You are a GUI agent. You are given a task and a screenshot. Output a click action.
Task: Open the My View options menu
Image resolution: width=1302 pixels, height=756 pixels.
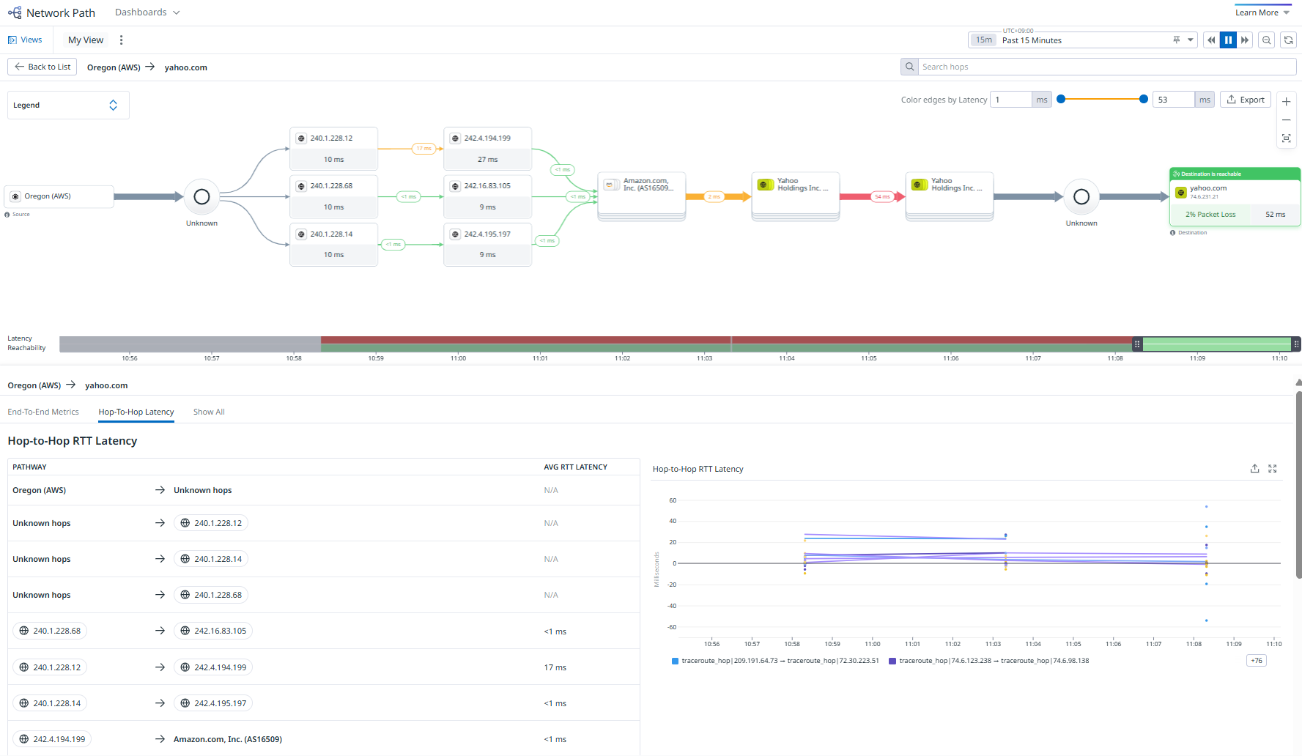[121, 40]
